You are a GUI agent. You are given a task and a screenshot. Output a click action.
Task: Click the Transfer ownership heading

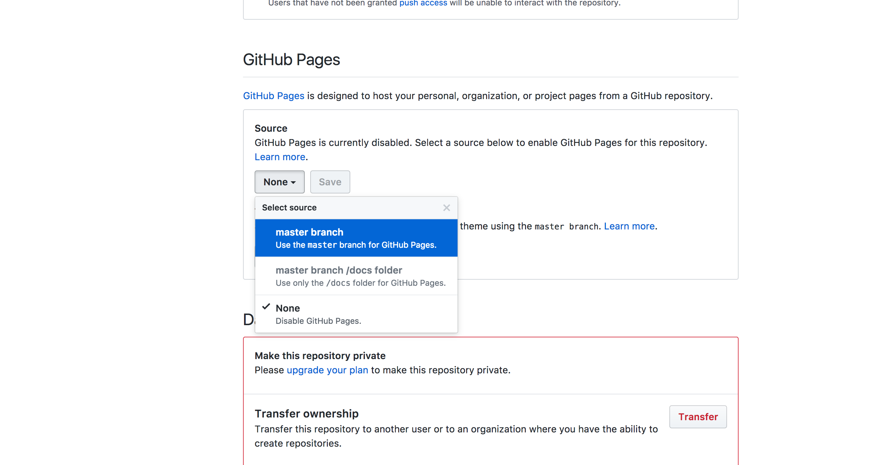tap(306, 414)
